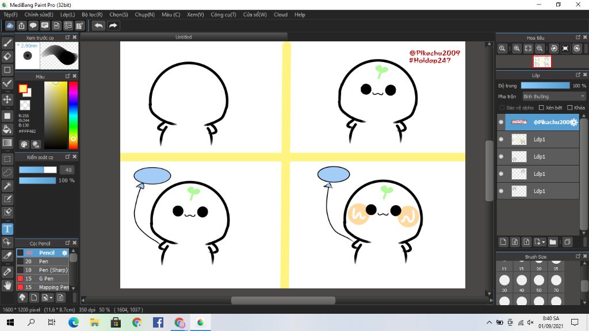Select the rectangular Select tool

tap(7, 159)
